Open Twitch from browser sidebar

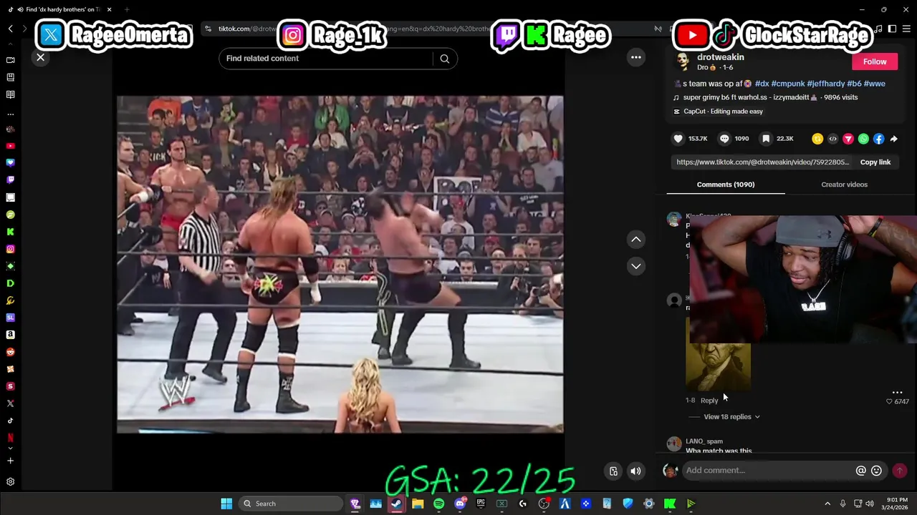pyautogui.click(x=10, y=180)
